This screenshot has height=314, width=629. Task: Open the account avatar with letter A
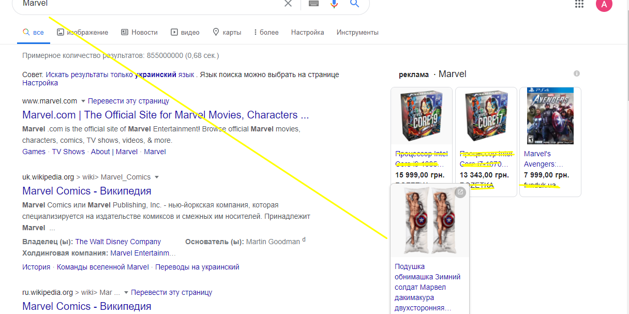click(x=604, y=4)
